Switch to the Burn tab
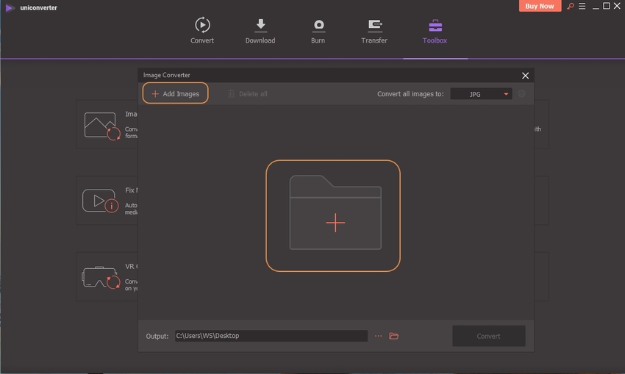Screen dimensions: 625x374 tap(318, 25)
